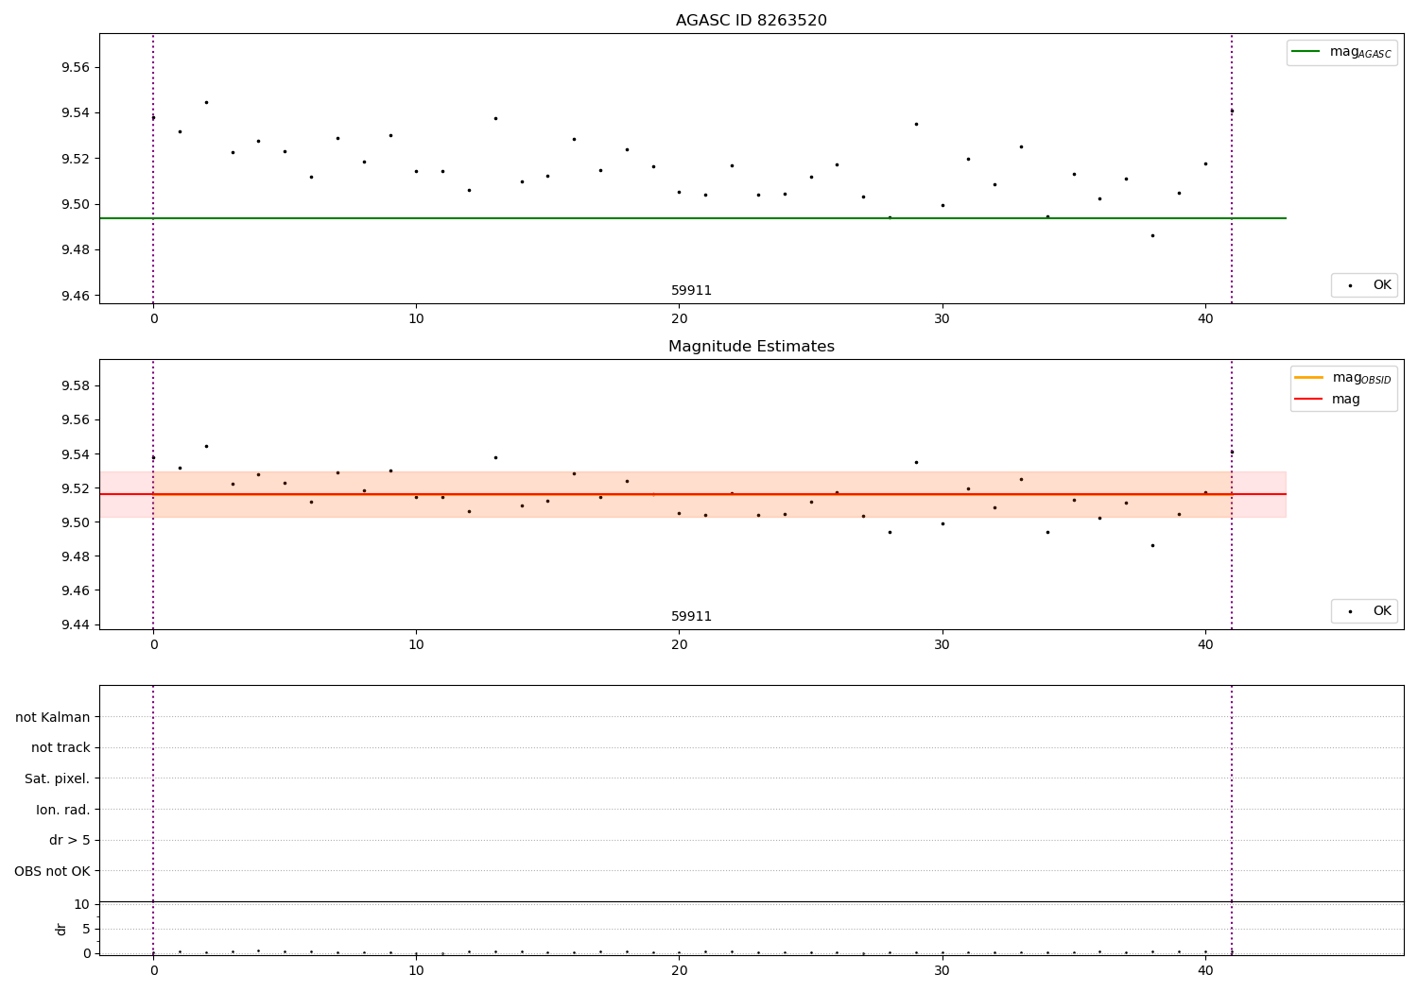Click the x-axis tick 30 under the Magnitude Estimates plot
This screenshot has width=1418, height=992.
click(942, 644)
